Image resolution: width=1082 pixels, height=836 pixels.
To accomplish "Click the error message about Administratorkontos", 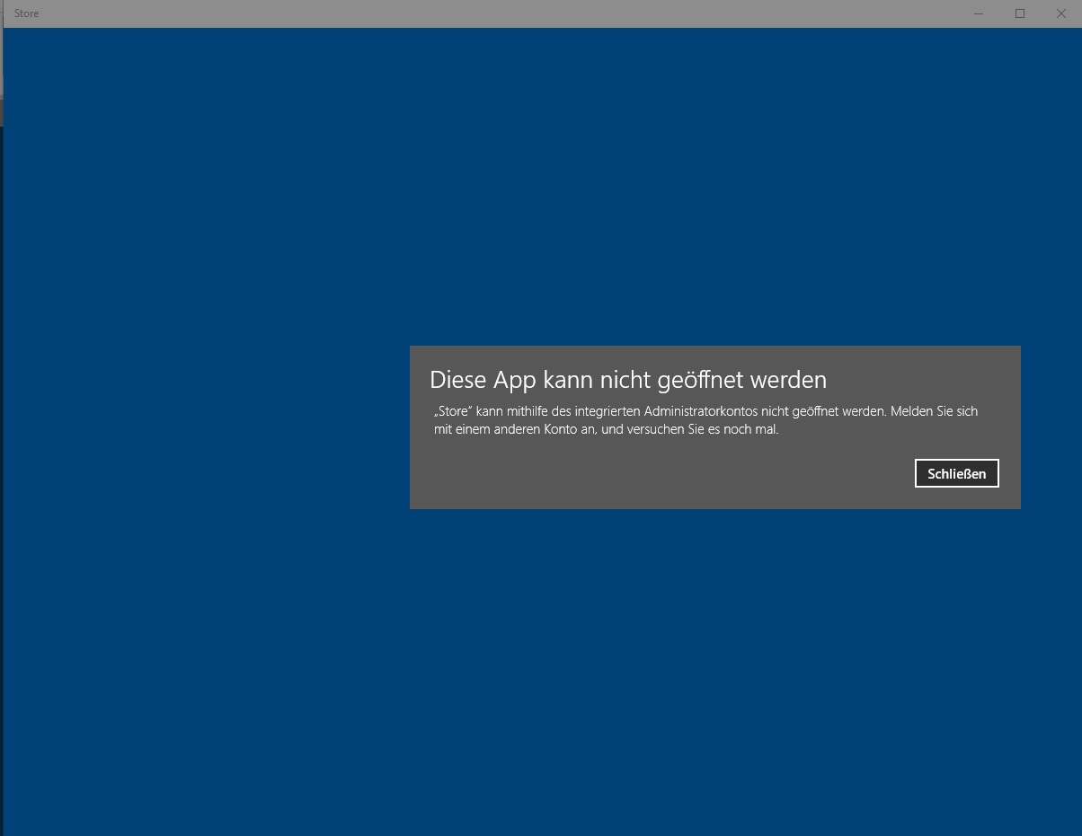I will pos(705,420).
